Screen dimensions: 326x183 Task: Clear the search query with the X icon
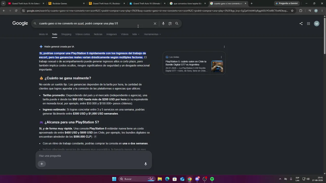click(x=155, y=24)
